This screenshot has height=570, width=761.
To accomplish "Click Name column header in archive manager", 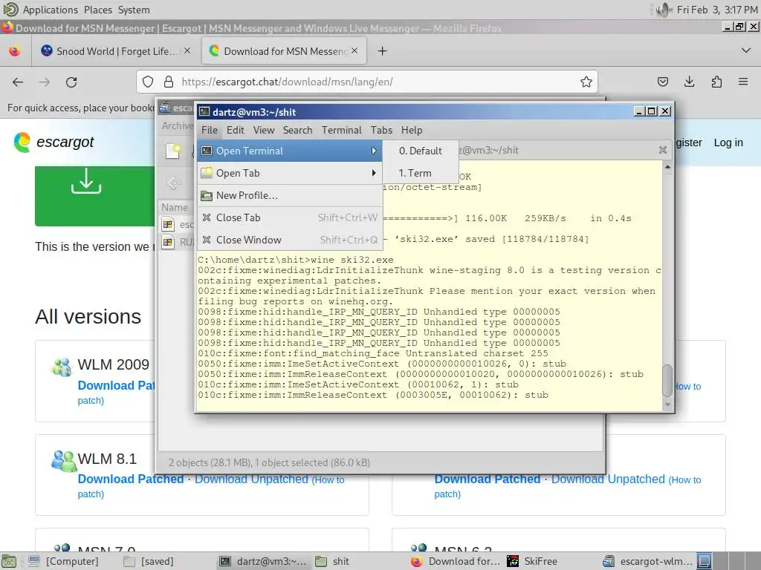I will [175, 208].
